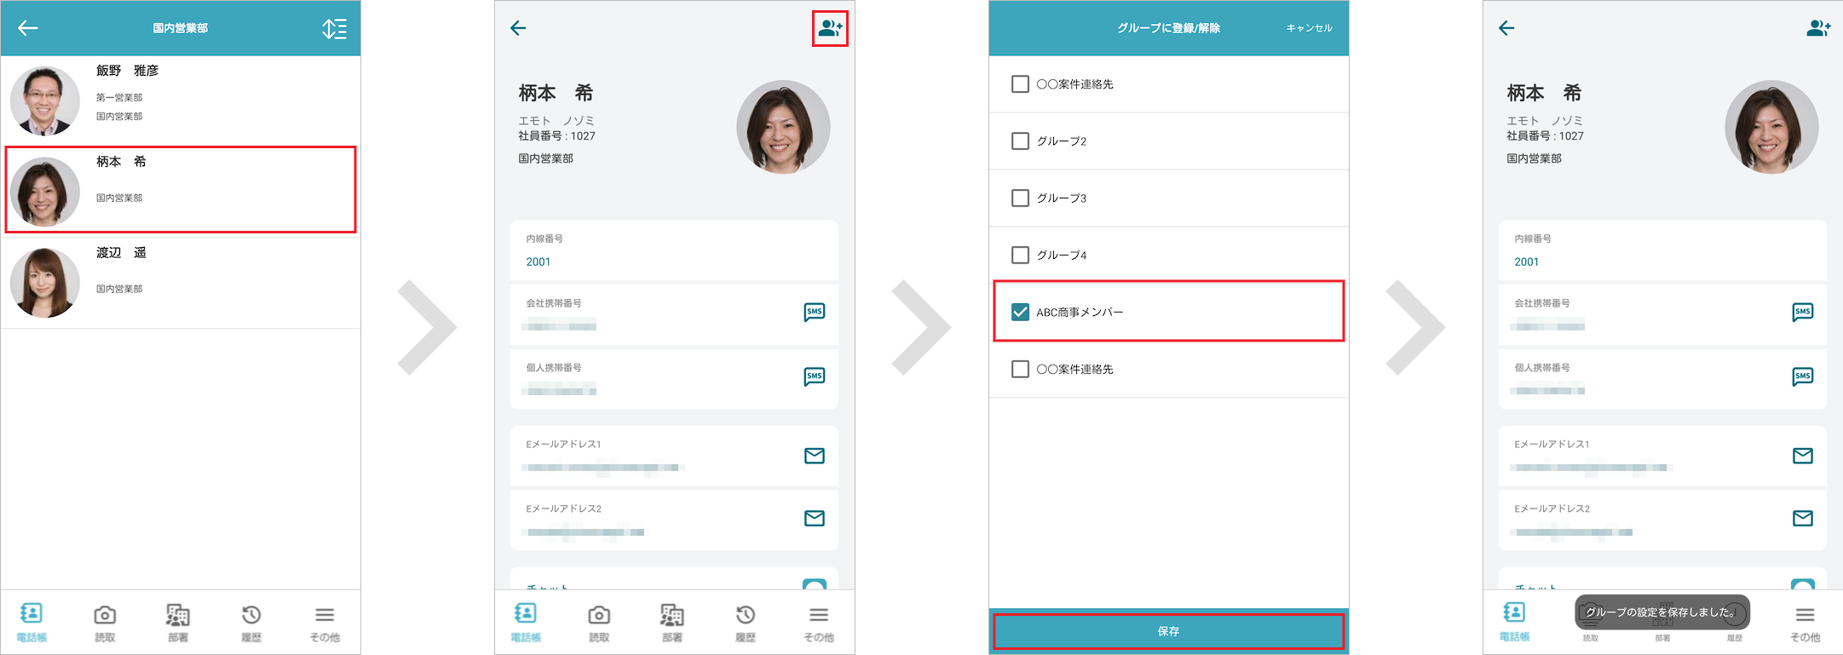This screenshot has width=1843, height=655.
Task: Open その他 menu tab on 国内営業部 list screen
Action: 325,623
